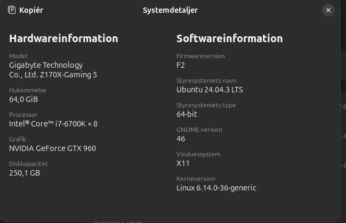Click the X11 windowing system value
The height and width of the screenshot is (223, 346).
[183, 163]
